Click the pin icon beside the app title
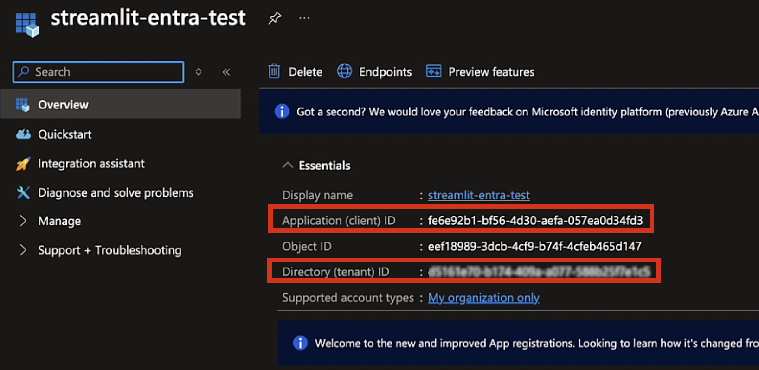Viewport: 759px width, 370px height. pos(274,18)
